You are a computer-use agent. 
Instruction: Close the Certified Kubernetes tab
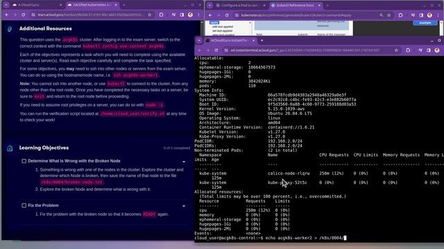[116, 5]
